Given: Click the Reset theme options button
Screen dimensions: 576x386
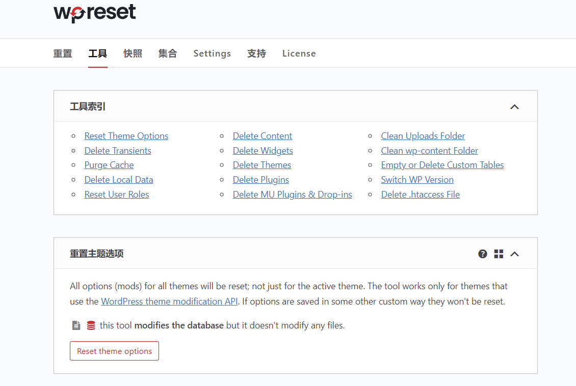Looking at the screenshot, I should click(114, 351).
